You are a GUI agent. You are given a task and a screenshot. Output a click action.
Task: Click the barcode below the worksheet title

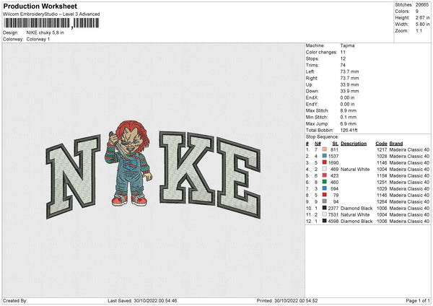51,23
